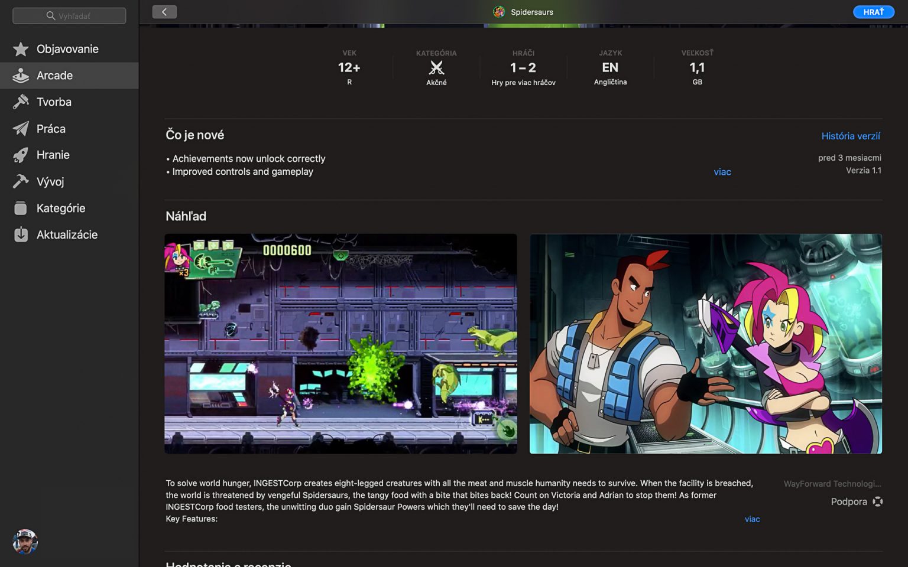Click 'Achievements now unlock correctly' note
This screenshot has width=908, height=567.
click(x=246, y=159)
